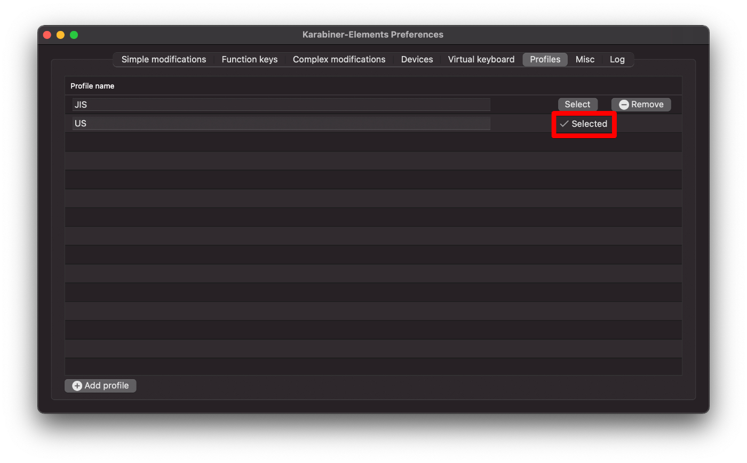Image resolution: width=747 pixels, height=463 pixels.
Task: Switch to the Virtual keyboard tab
Action: point(481,59)
